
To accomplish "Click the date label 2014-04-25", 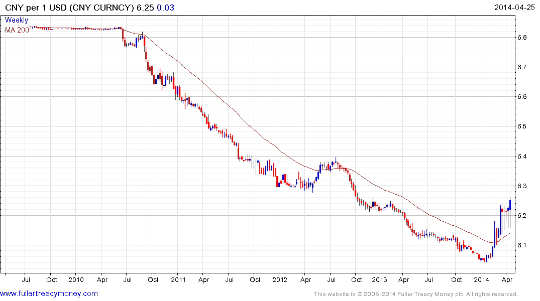I will point(514,8).
